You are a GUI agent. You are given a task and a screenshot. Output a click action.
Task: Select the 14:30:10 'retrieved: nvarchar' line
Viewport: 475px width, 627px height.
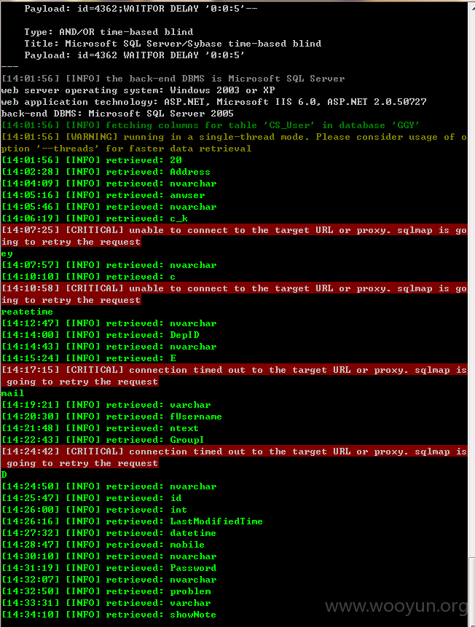pyautogui.click(x=109, y=556)
